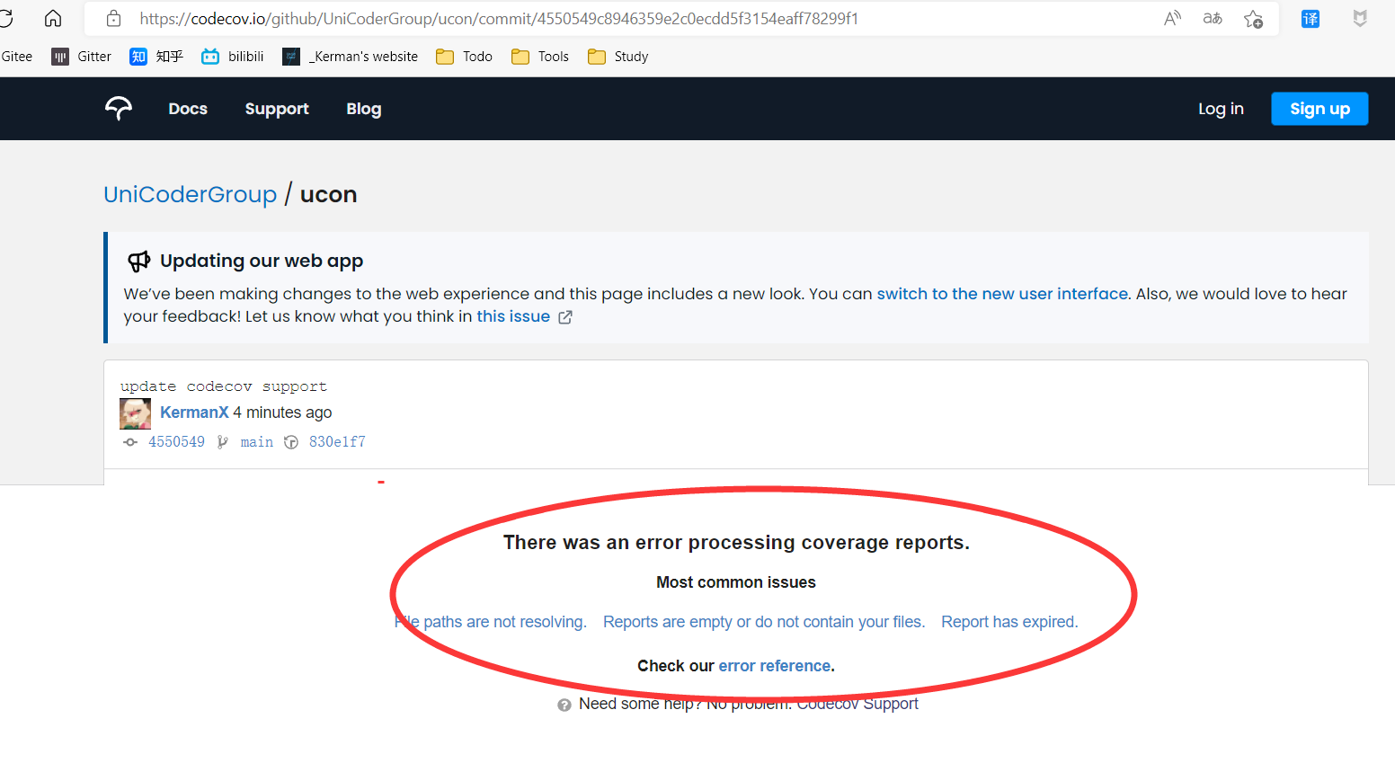The width and height of the screenshot is (1395, 772).
Task: Click switch to the new user interface
Action: pos(1001,293)
